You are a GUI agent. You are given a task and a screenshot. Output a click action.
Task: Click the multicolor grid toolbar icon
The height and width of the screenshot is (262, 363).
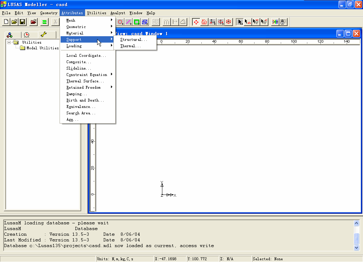275,22
